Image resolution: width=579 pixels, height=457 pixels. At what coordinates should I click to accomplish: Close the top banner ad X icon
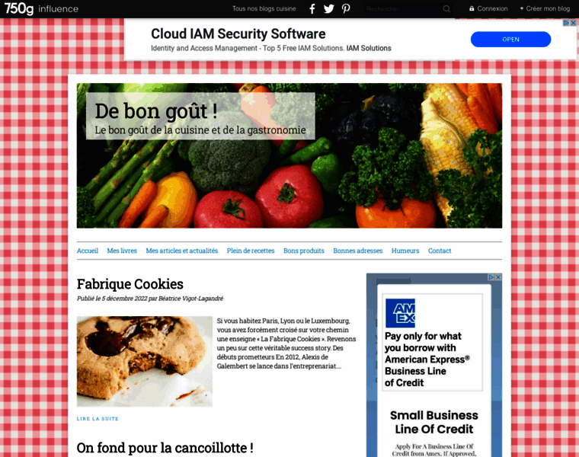pos(573,23)
